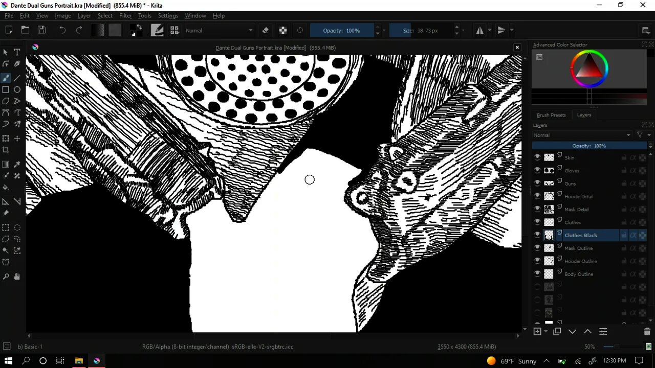Hide the Mask Detail layer
The width and height of the screenshot is (655, 368).
[537, 209]
